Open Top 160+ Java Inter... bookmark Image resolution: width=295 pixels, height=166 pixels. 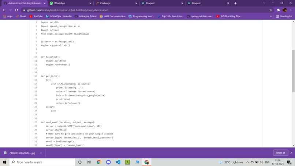tap(170, 16)
